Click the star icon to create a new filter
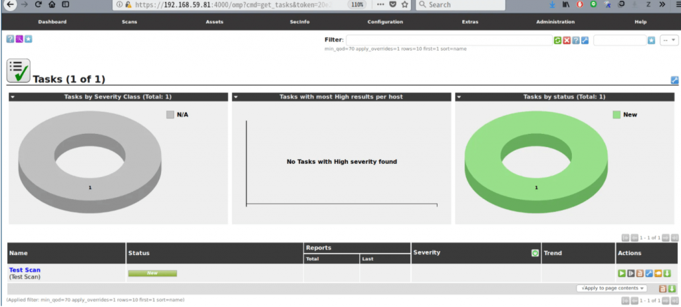Screen dimensions: 681x307 click(x=651, y=41)
